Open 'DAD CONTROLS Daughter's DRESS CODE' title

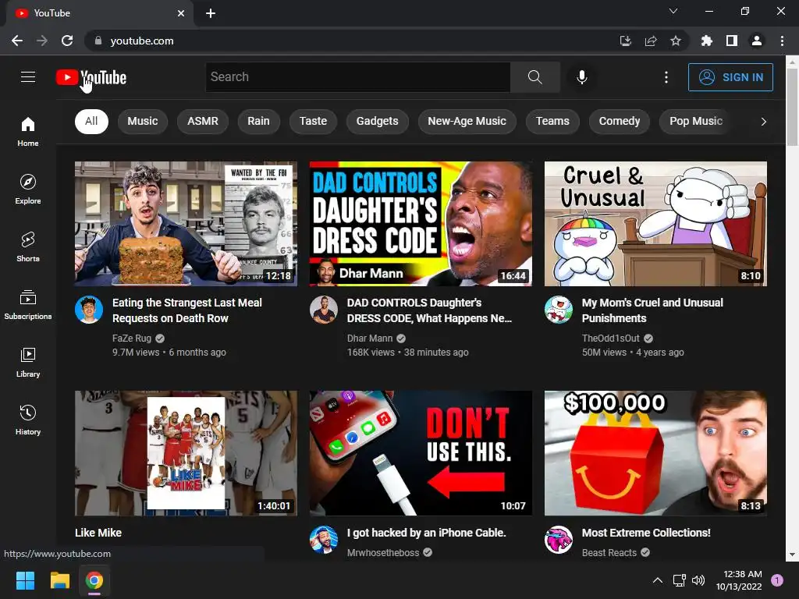click(x=430, y=310)
